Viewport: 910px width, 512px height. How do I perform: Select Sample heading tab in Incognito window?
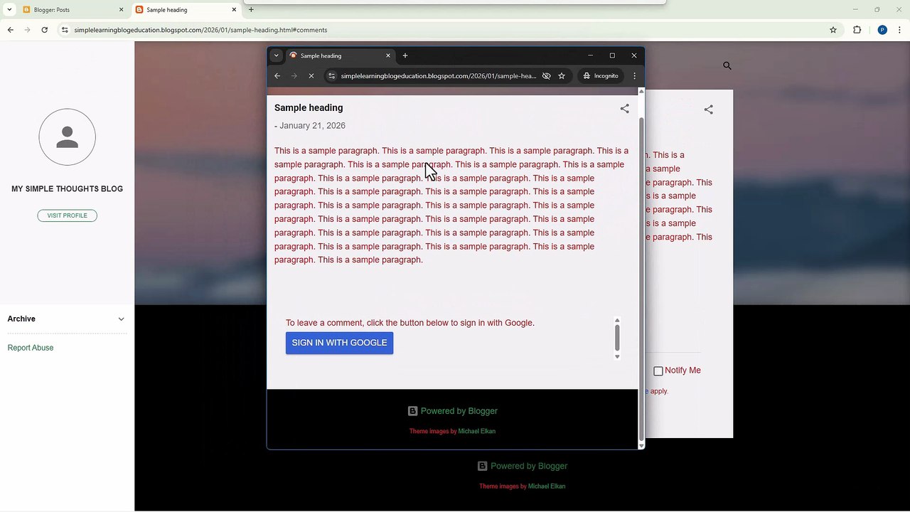(x=340, y=55)
